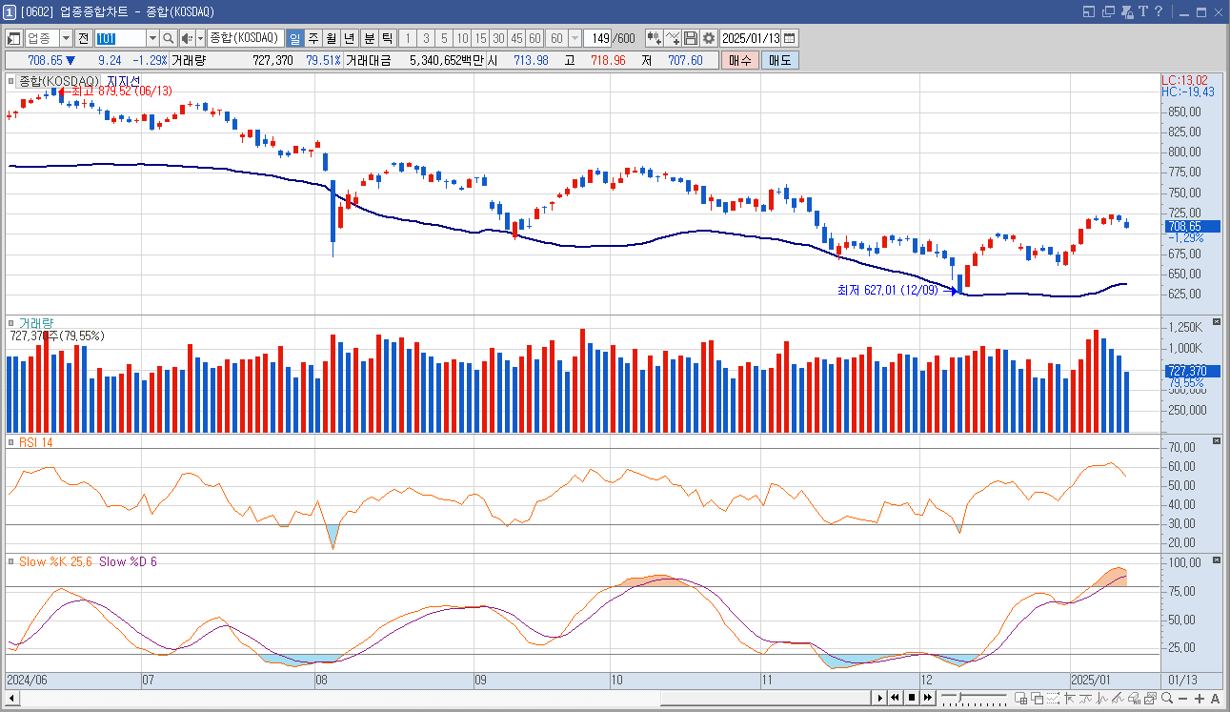Click the panel layout icon left of 업종
Viewport: 1230px width, 712px height.
14,38
